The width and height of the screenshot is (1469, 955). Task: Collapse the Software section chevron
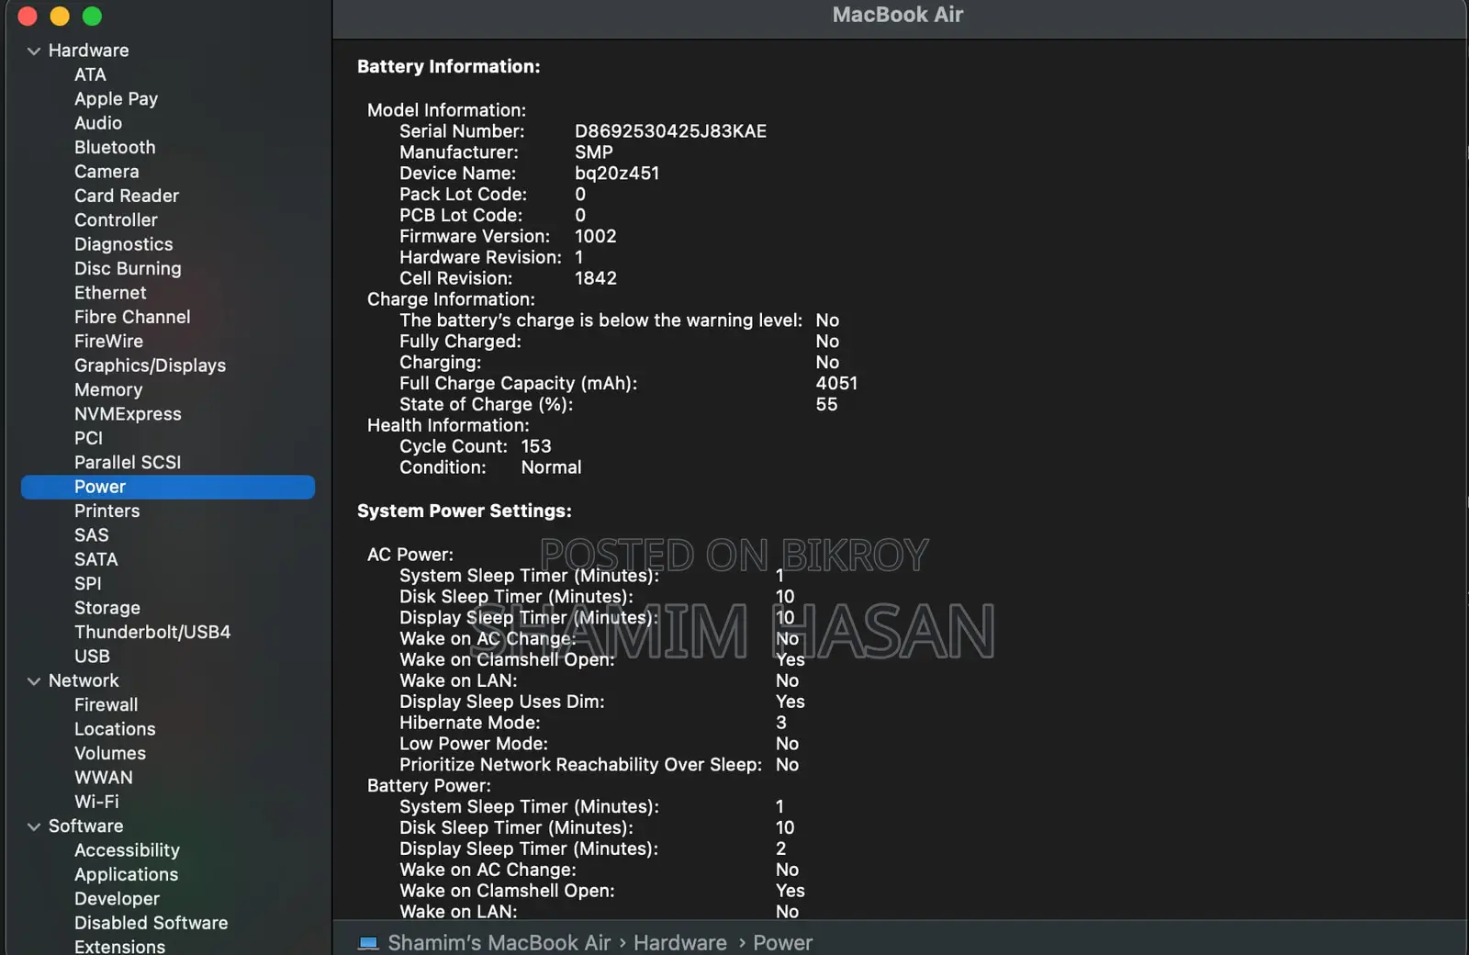pyautogui.click(x=34, y=826)
